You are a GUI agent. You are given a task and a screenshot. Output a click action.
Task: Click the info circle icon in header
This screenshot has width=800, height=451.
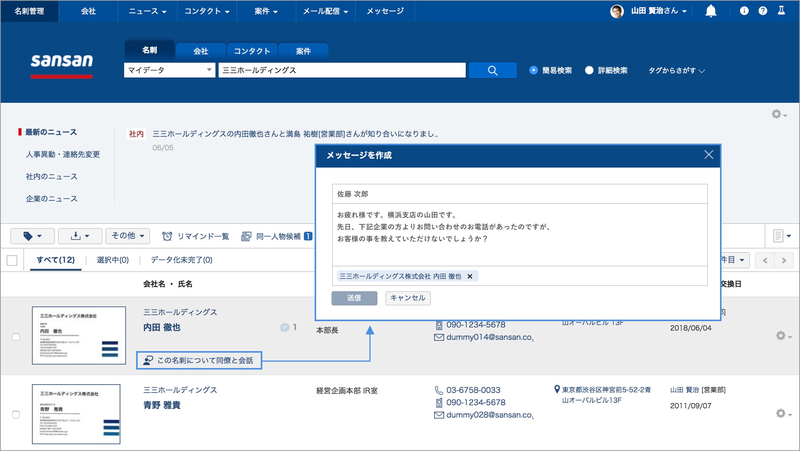point(744,11)
